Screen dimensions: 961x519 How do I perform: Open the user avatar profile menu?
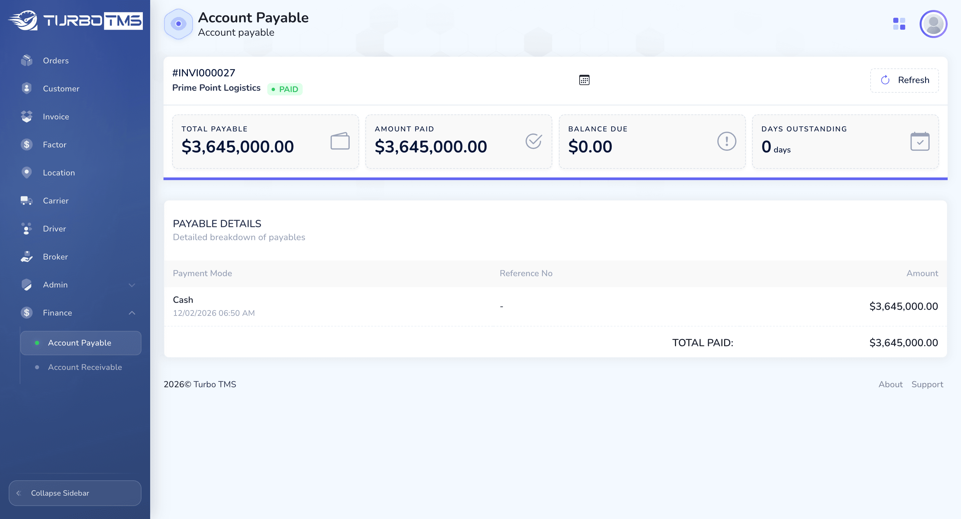[933, 24]
